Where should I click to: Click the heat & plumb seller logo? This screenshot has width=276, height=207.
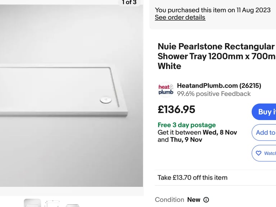click(x=166, y=89)
